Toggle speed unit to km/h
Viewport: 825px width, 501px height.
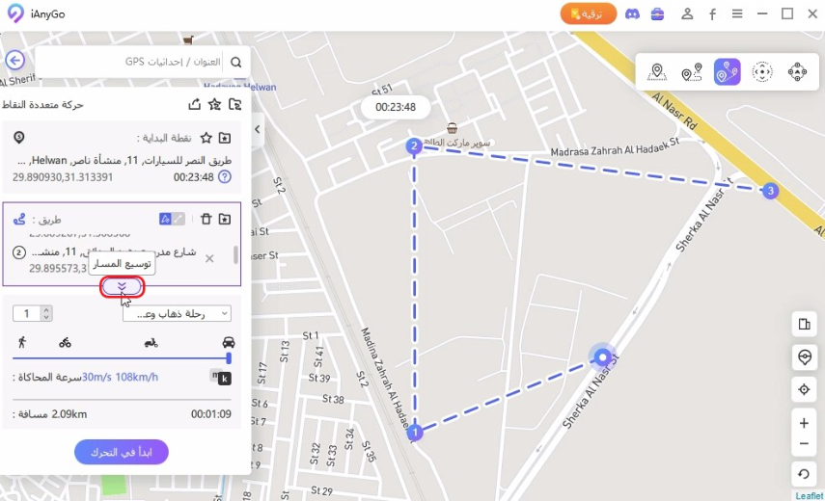[225, 378]
